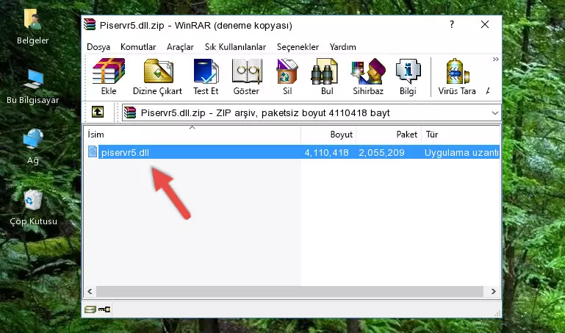The width and height of the screenshot is (565, 333).
Task: Click the horizontal scrollbar left arrow
Action: point(90,291)
